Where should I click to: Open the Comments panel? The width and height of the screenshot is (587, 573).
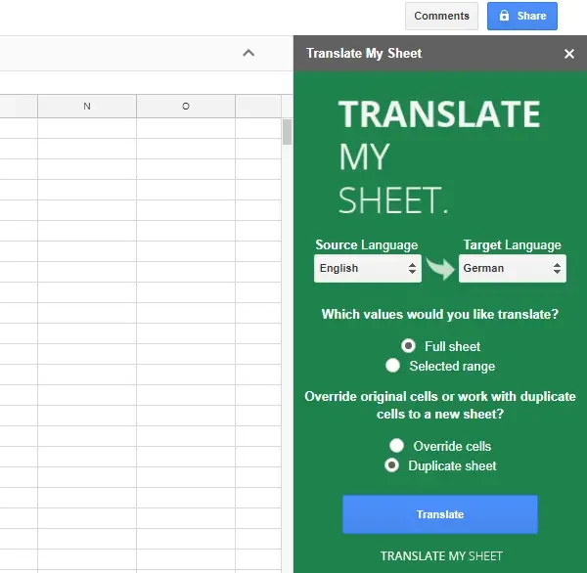(x=441, y=16)
